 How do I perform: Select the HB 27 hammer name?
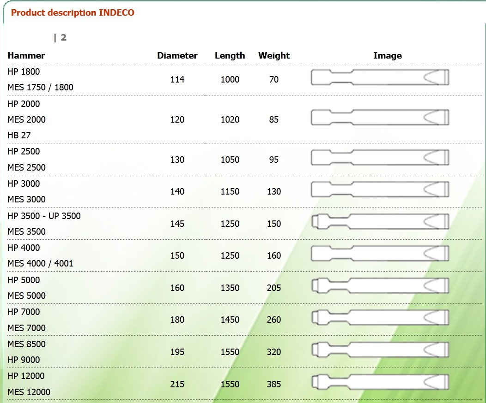19,135
